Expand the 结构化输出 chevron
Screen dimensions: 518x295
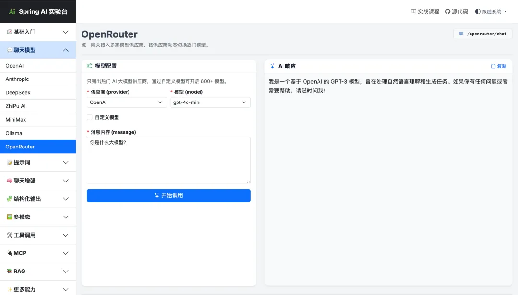(x=65, y=199)
